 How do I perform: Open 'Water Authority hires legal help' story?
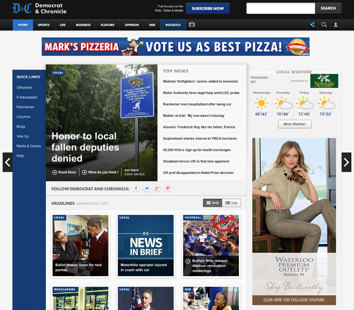click(x=201, y=93)
